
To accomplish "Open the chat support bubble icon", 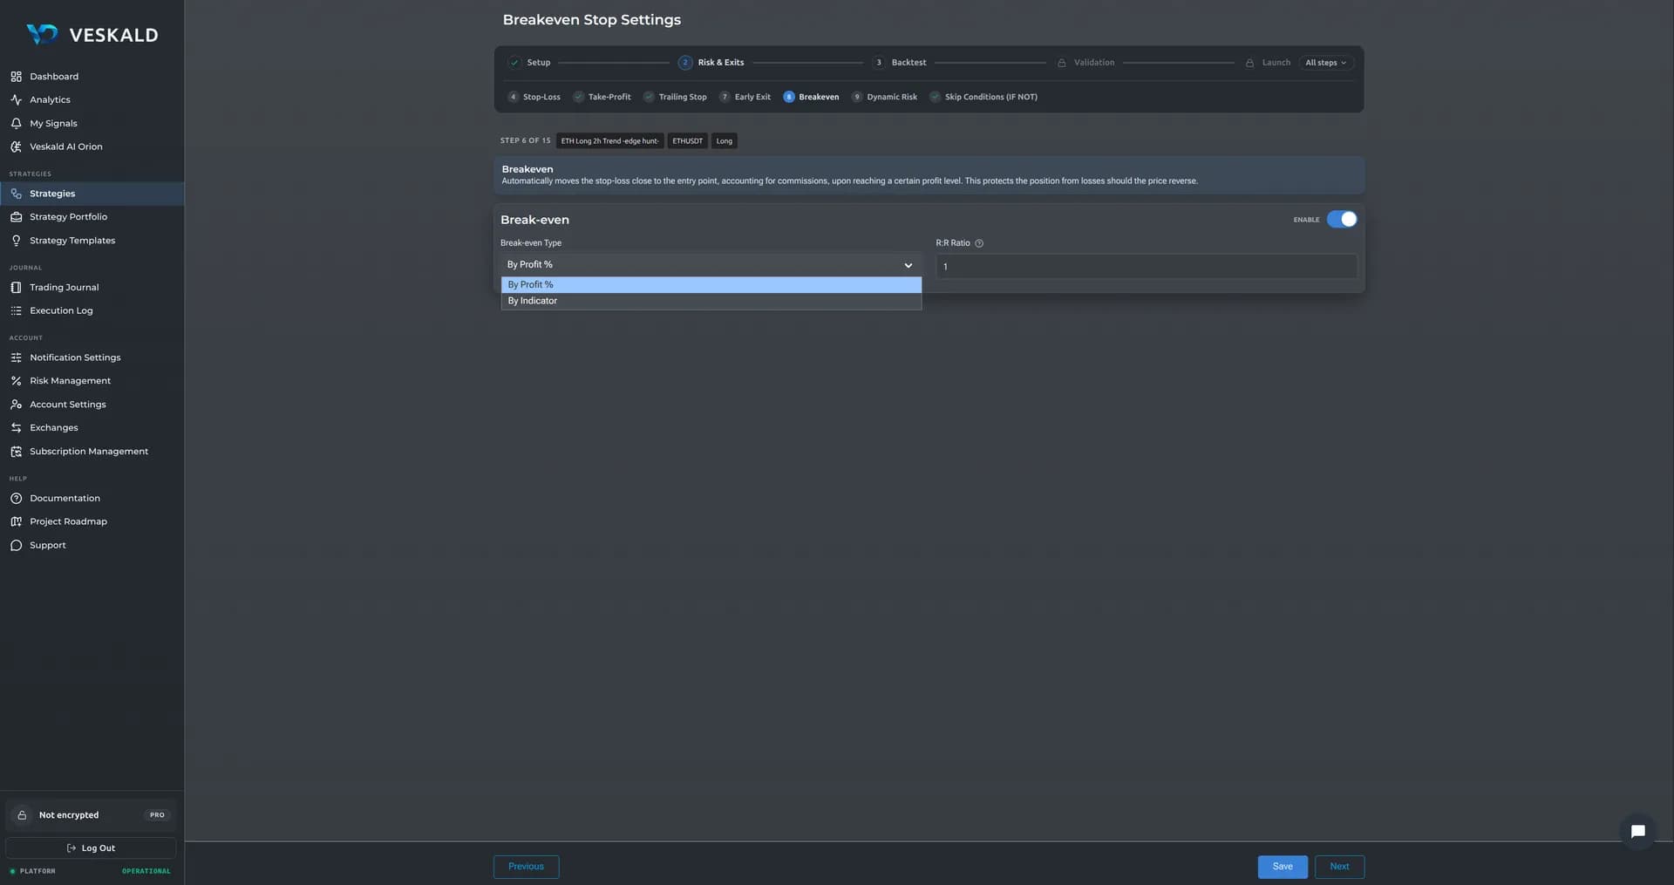I will 1637,831.
